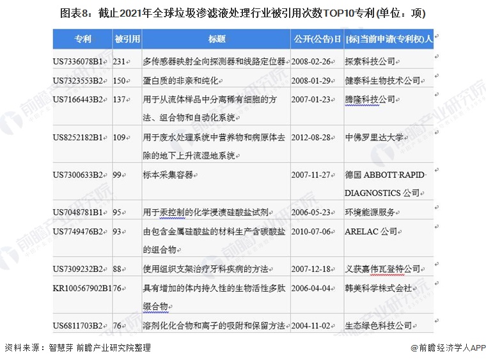Select citation count 109
The image size is (486, 361).
[x=119, y=138]
